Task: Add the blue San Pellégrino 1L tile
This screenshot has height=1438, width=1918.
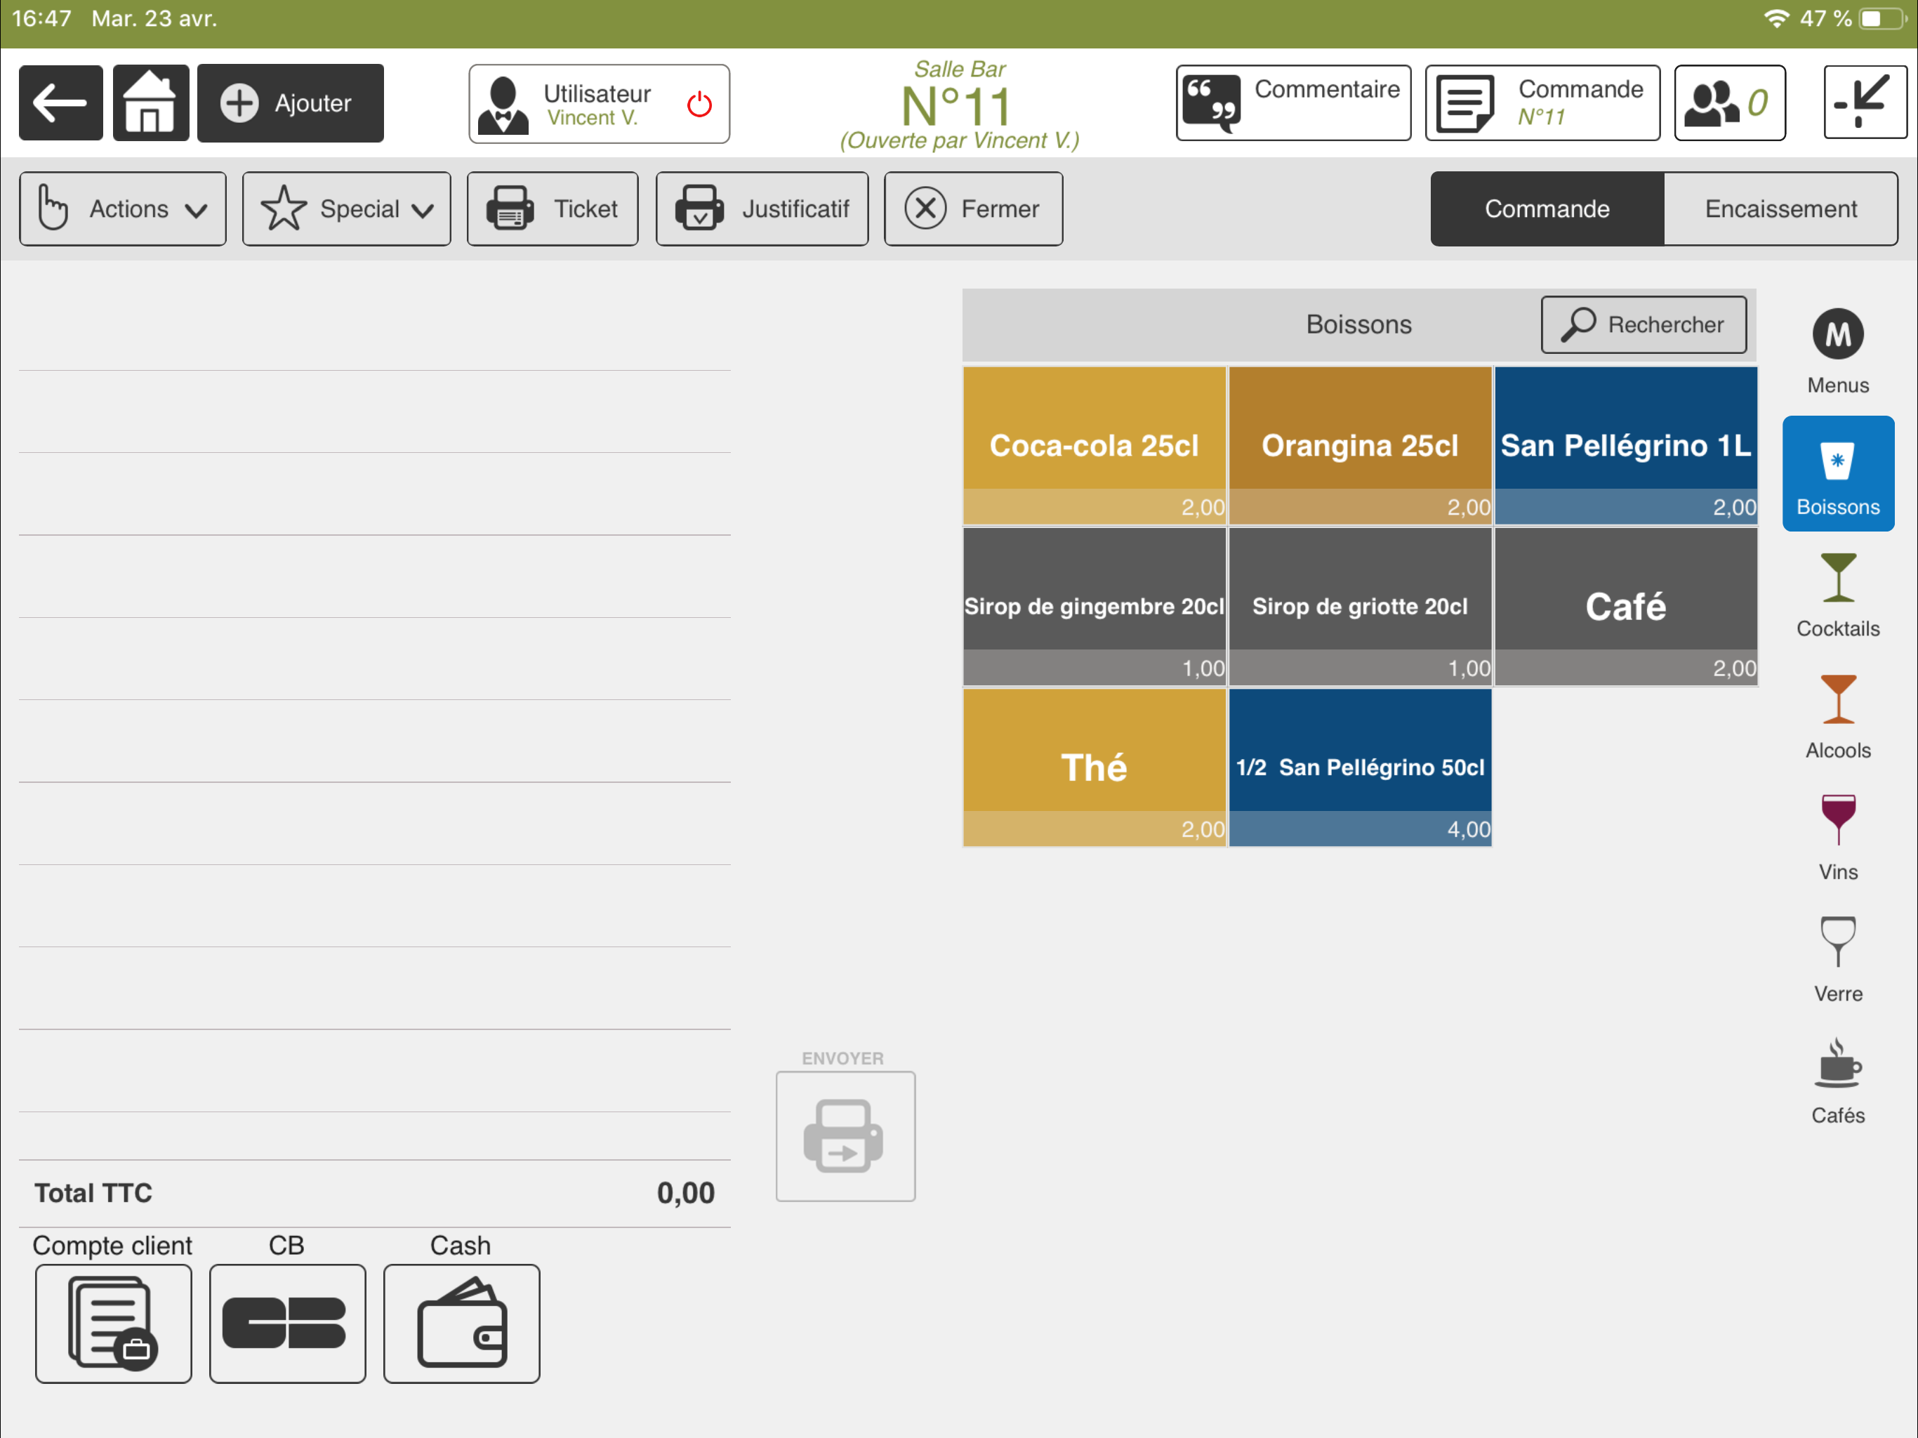Action: click(1625, 445)
